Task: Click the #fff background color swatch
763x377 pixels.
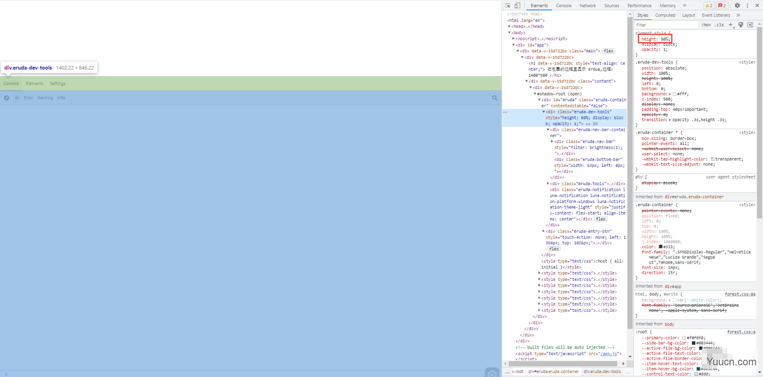Action: click(674, 94)
